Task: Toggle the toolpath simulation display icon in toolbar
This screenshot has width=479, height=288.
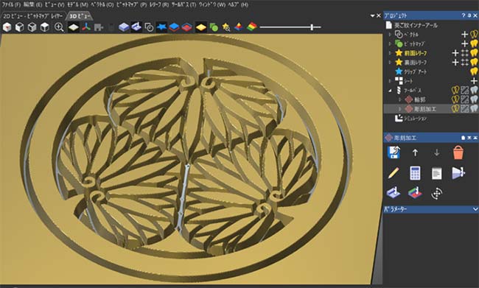Action: 136,27
